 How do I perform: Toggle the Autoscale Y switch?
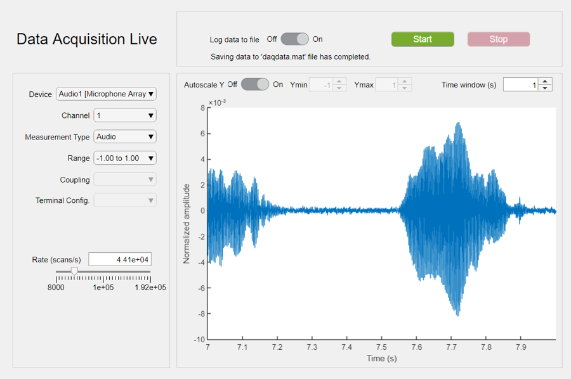click(254, 84)
